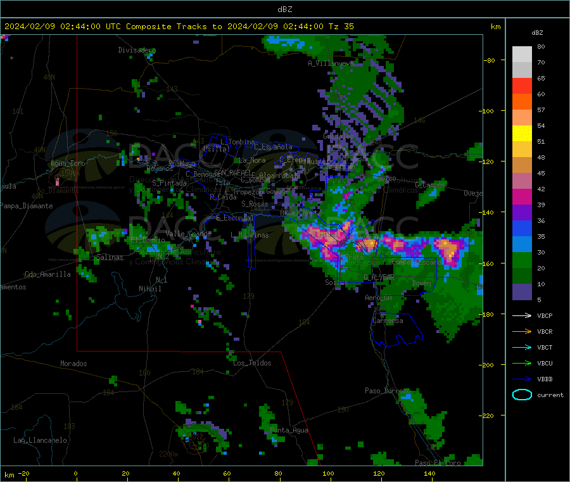Click the 'VBCP' legend label
The width and height of the screenshot is (570, 482).
545,316
